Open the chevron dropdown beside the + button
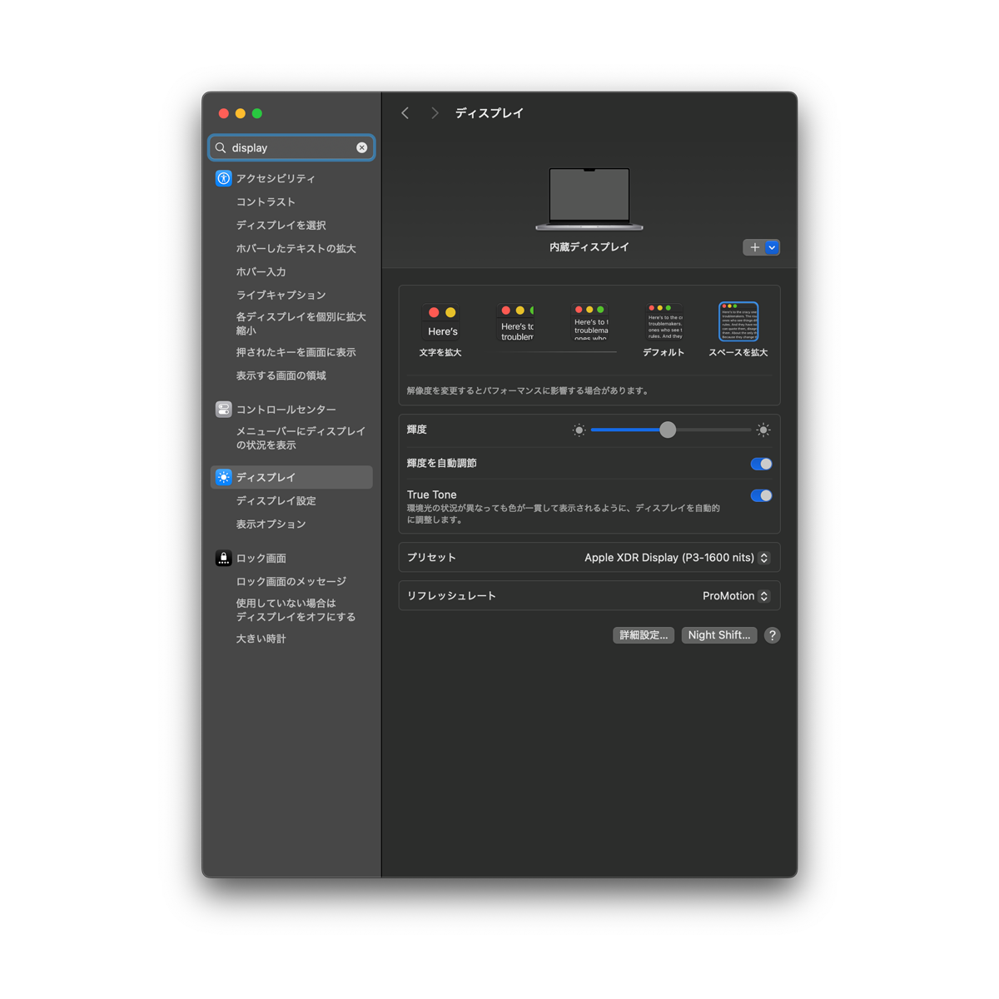Image resolution: width=999 pixels, height=999 pixels. 772,247
